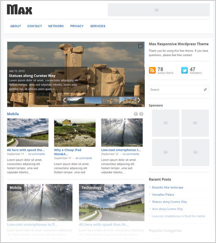The height and width of the screenshot is (243, 216).
Task: Show previous Mobile carousel posts
Action: [x=136, y=114]
